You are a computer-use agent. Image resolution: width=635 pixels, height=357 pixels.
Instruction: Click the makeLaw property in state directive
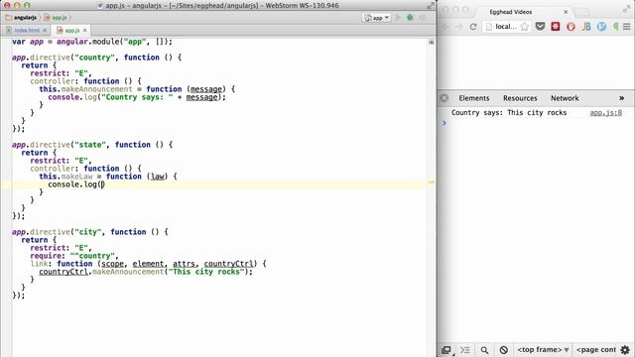tap(76, 177)
